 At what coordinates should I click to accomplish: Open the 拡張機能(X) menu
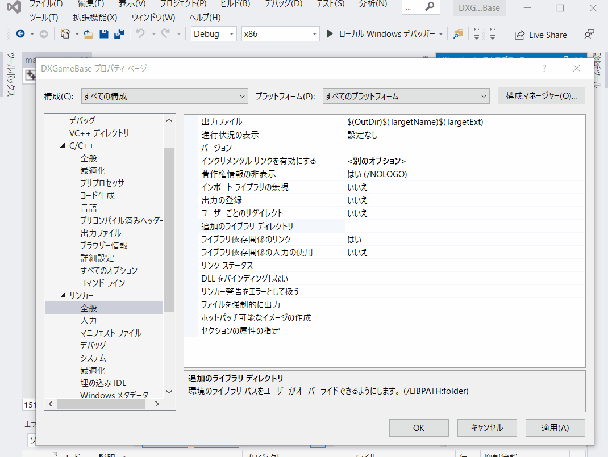point(95,18)
